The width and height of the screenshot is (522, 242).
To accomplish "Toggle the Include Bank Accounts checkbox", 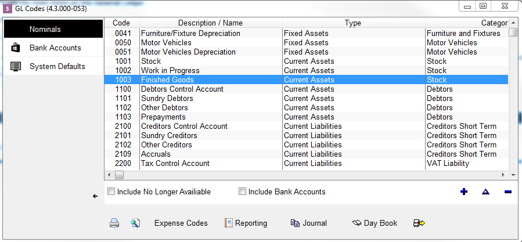I will [x=243, y=192].
